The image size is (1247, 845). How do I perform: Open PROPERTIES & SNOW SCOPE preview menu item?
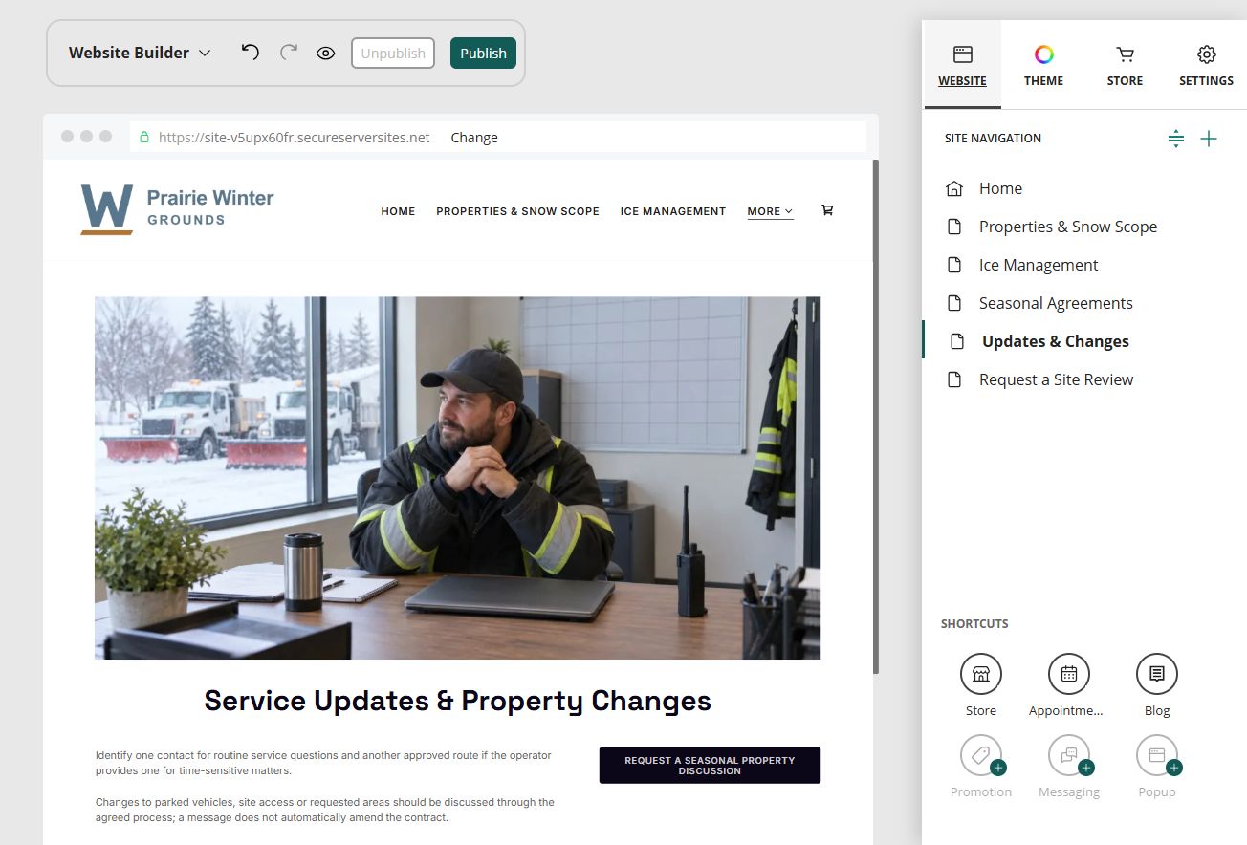pos(517,211)
